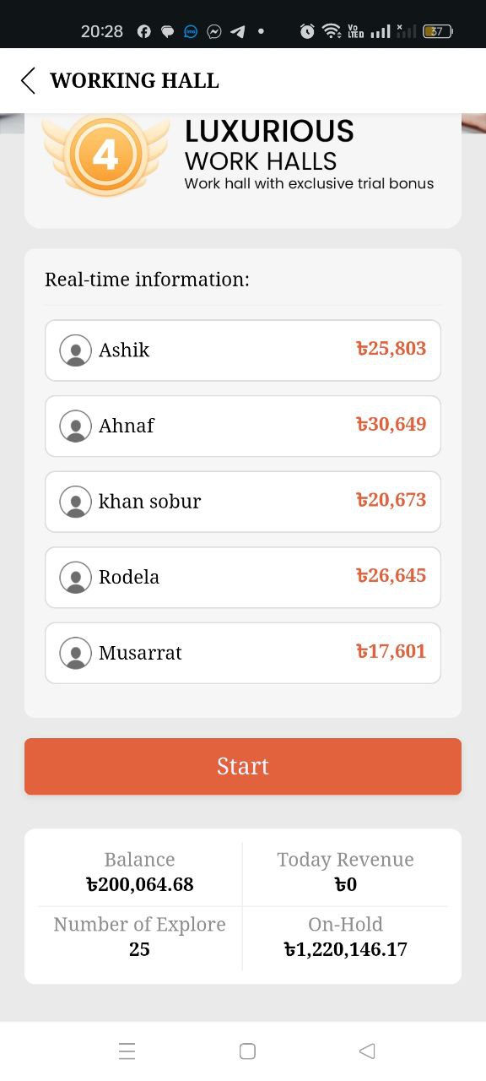Tap Musarrat's profile avatar

point(76,653)
